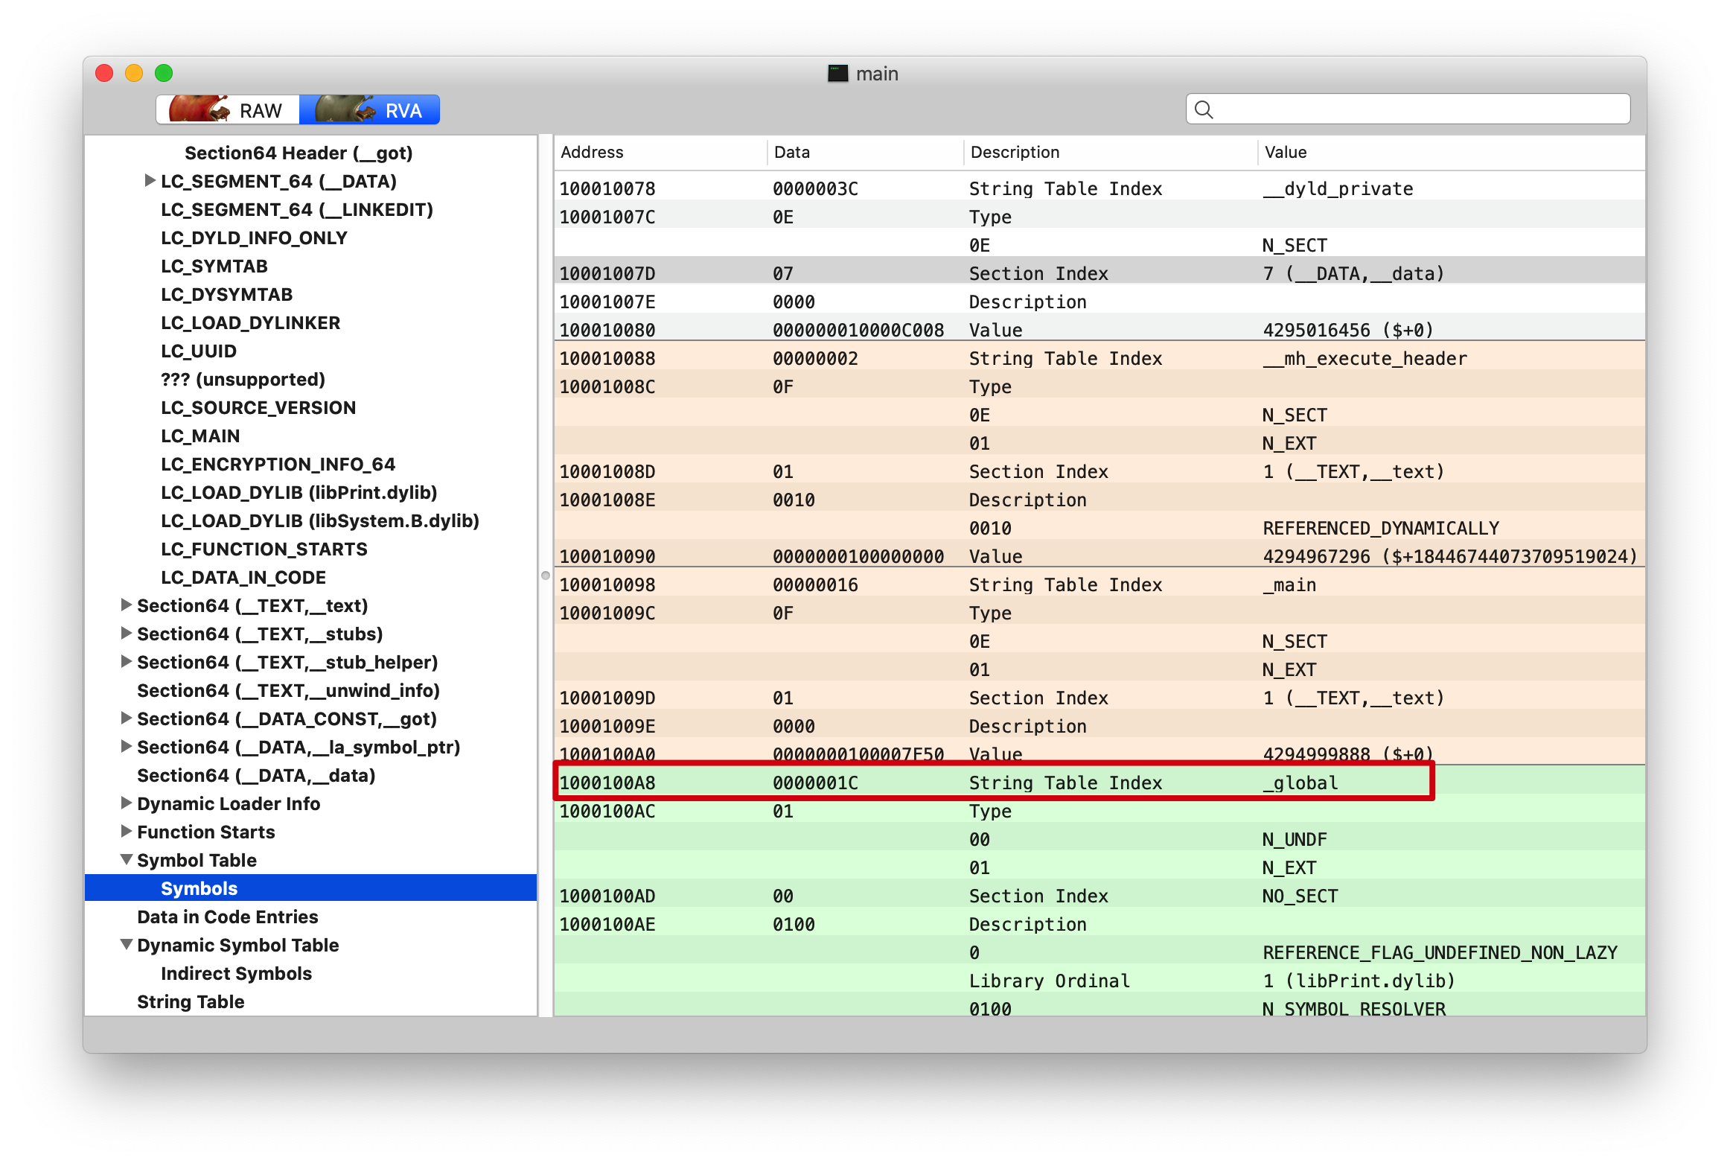Click value __dyld_private
Image resolution: width=1730 pixels, height=1163 pixels.
click(1338, 188)
